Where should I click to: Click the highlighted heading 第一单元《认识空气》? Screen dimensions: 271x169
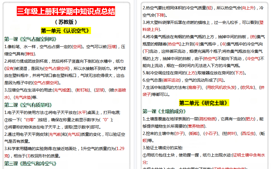(67, 30)
